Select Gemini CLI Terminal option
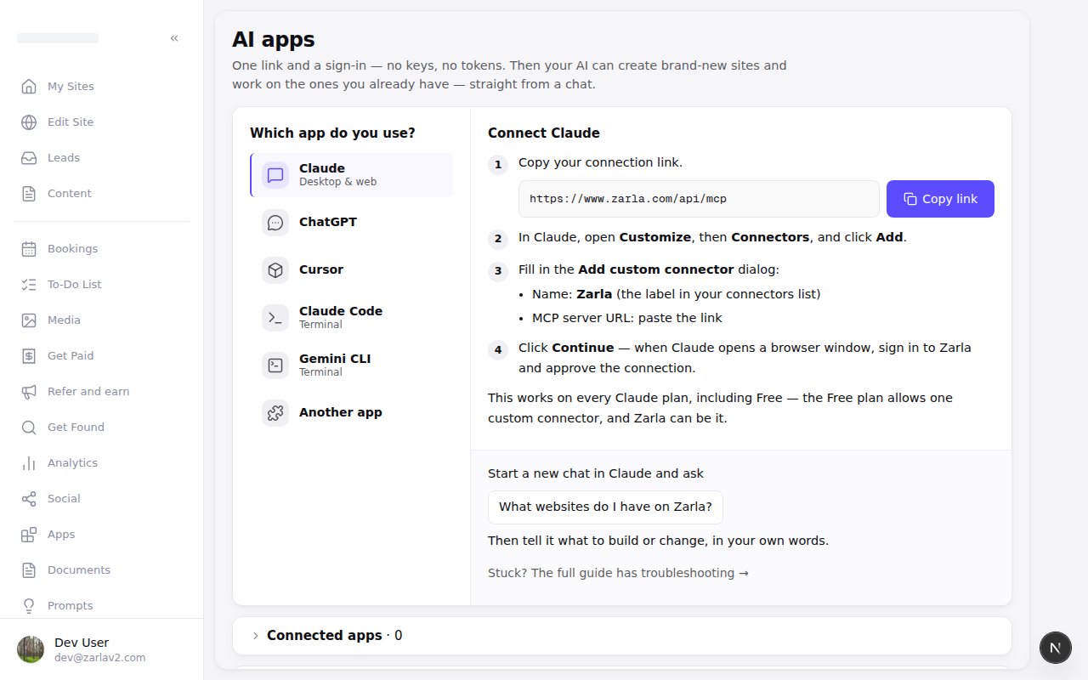Image resolution: width=1088 pixels, height=680 pixels. pyautogui.click(x=352, y=365)
